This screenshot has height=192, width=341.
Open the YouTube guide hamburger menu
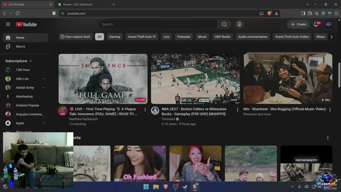pos(8,24)
